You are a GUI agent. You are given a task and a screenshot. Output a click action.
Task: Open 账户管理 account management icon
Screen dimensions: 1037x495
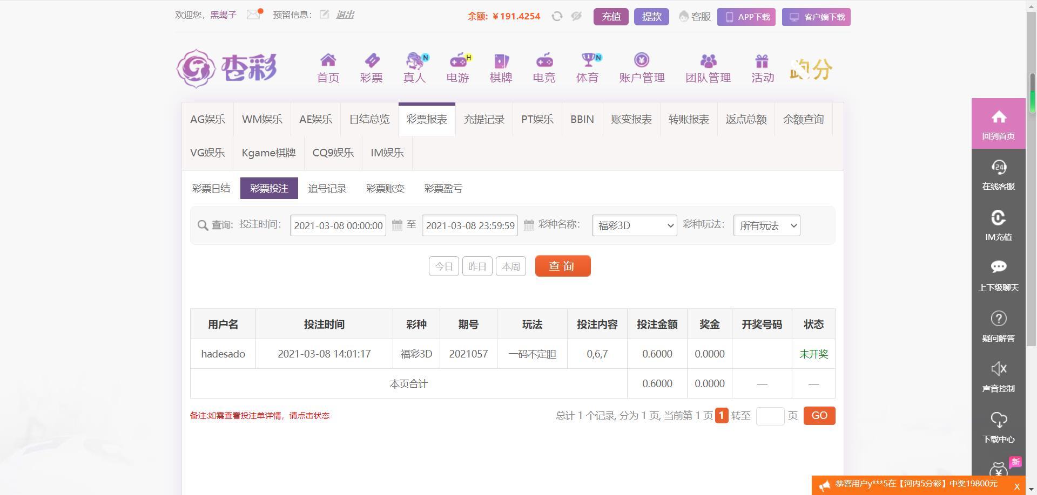tap(642, 60)
